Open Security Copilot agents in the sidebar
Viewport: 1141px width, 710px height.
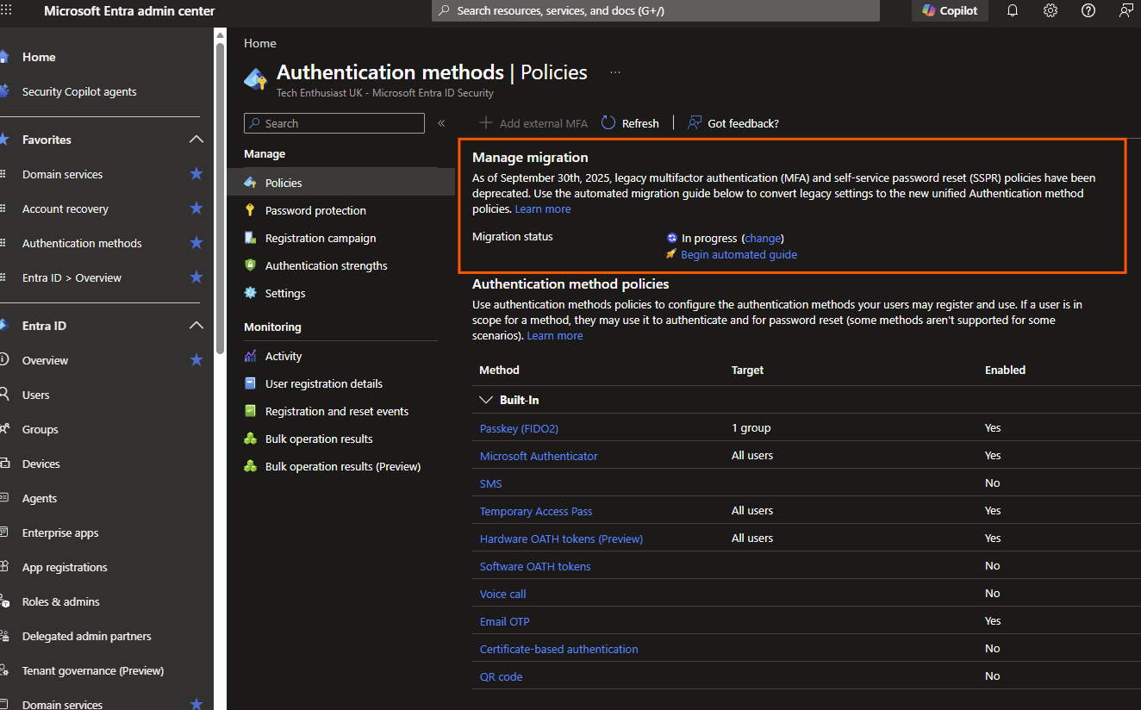click(79, 91)
